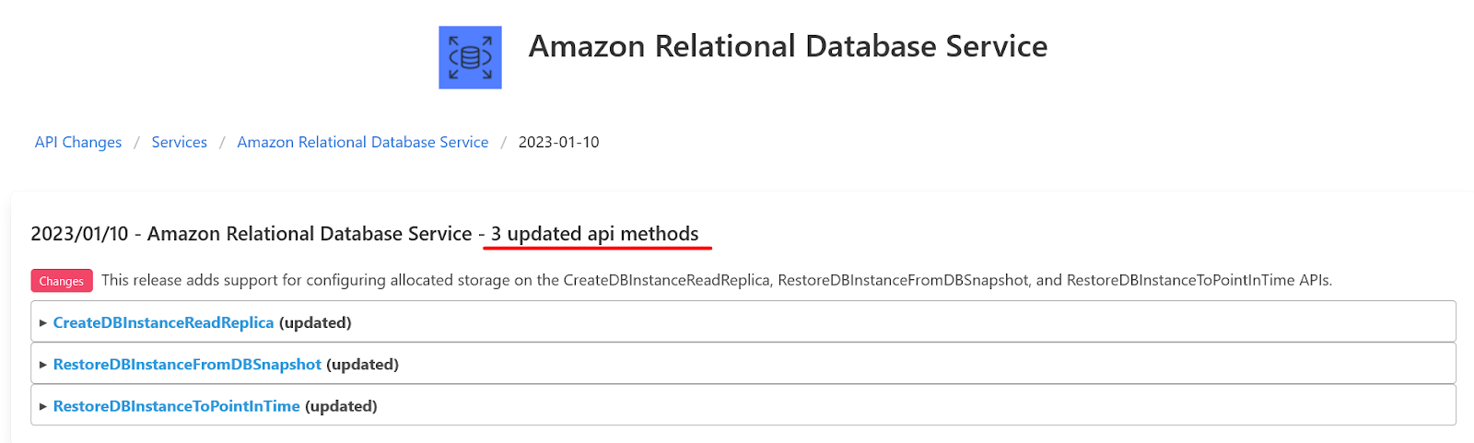The height and width of the screenshot is (443, 1474).
Task: Click the 2023/01/10 release heading date
Action: 79,234
